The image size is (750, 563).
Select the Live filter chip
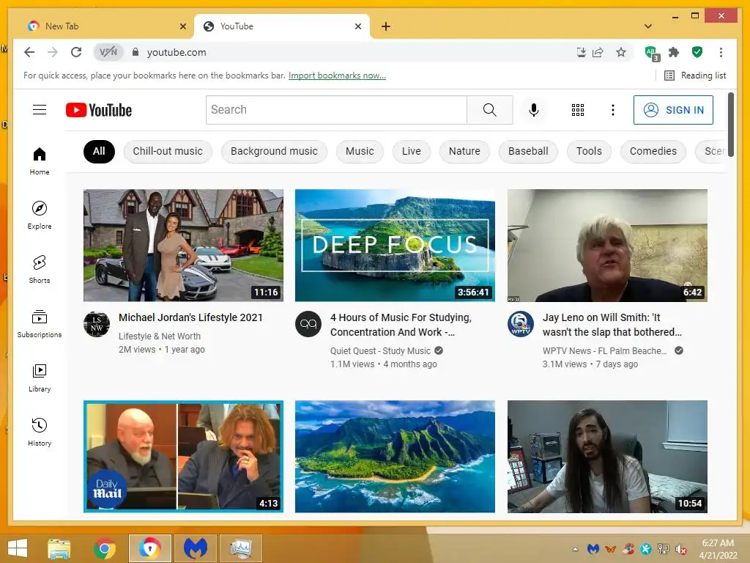coord(412,151)
